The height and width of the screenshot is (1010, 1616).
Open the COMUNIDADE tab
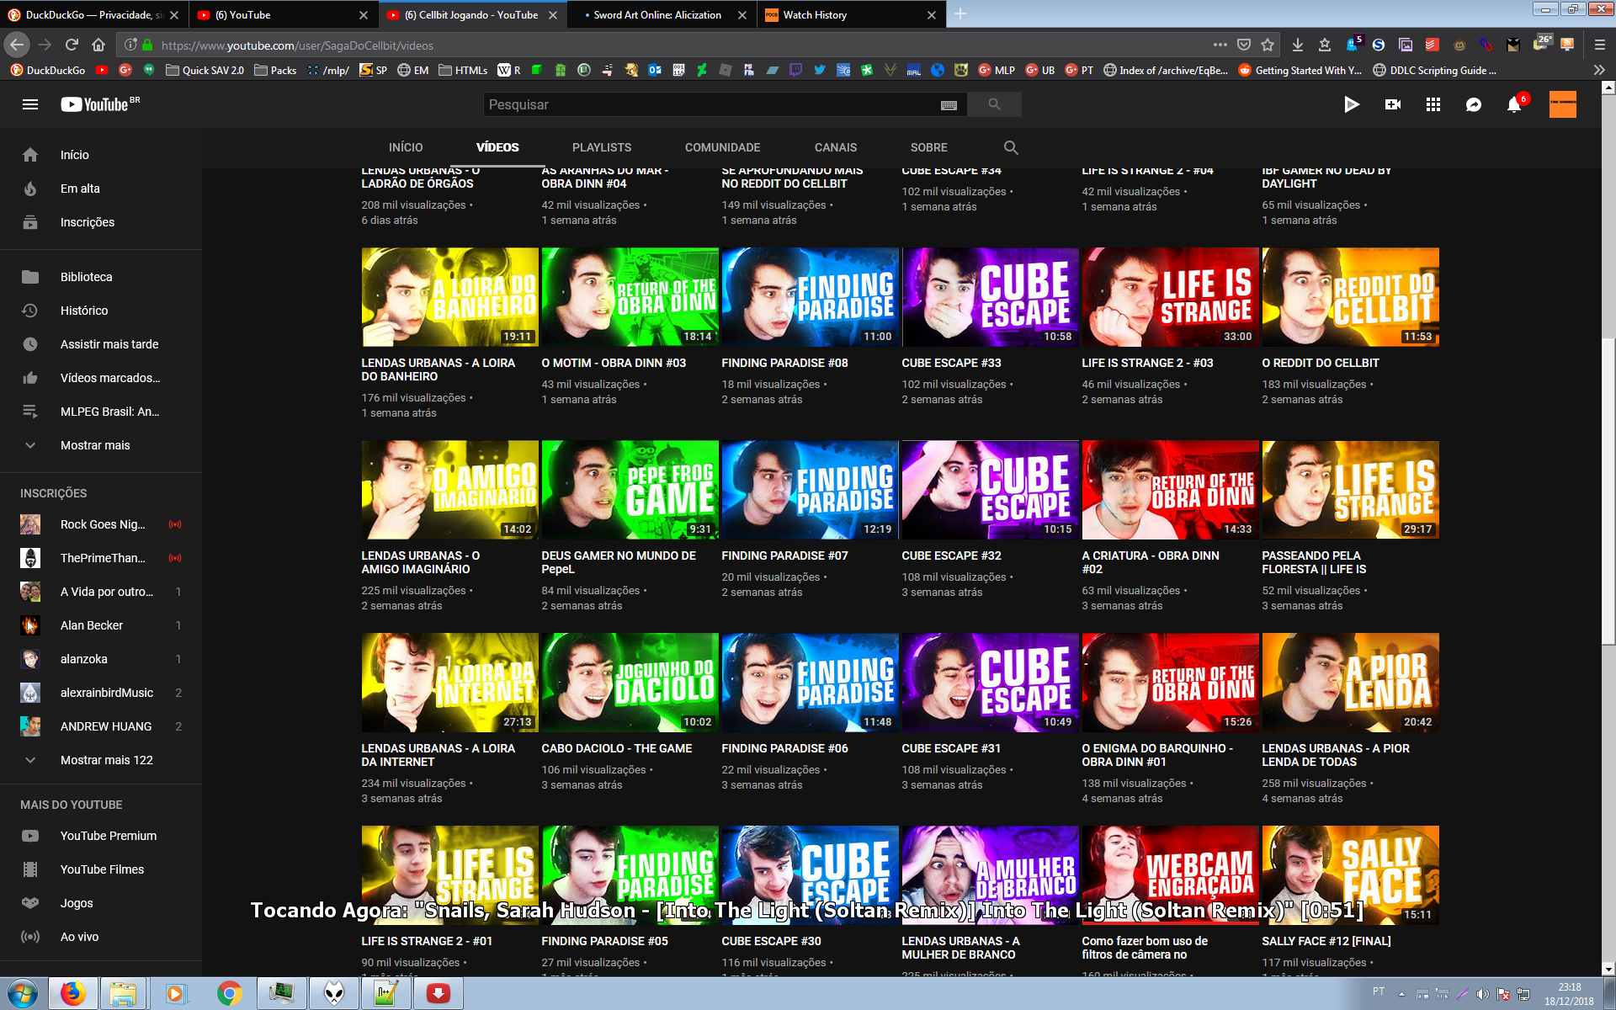click(722, 147)
